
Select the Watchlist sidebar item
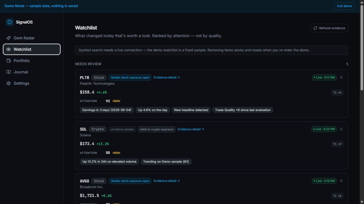[32, 49]
